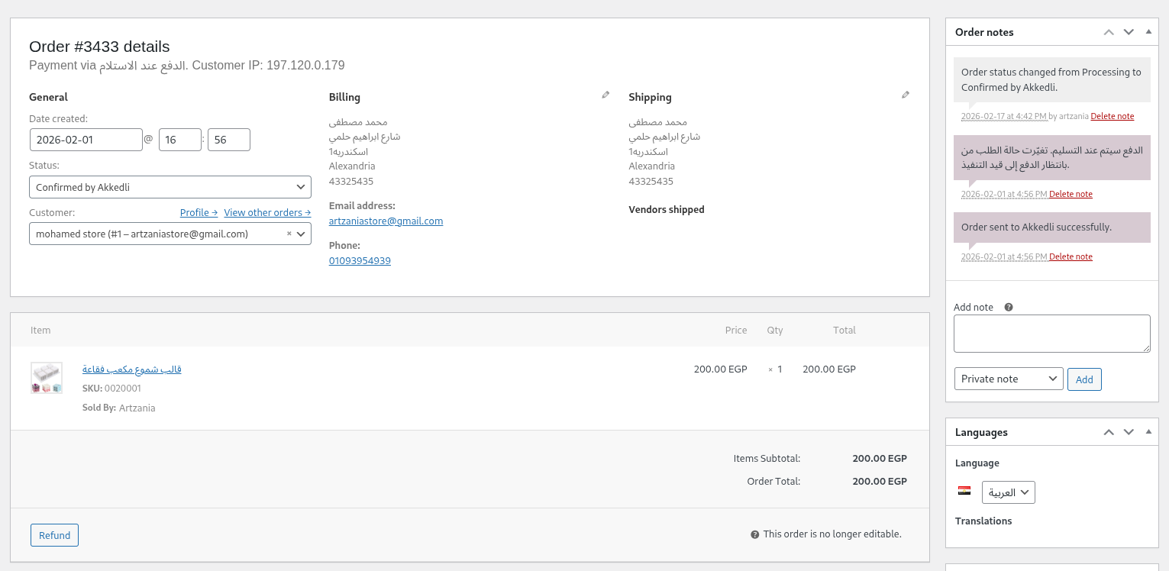This screenshot has width=1169, height=571.
Task: Collapse the Order notes list with the arrow
Action: pos(1148,31)
